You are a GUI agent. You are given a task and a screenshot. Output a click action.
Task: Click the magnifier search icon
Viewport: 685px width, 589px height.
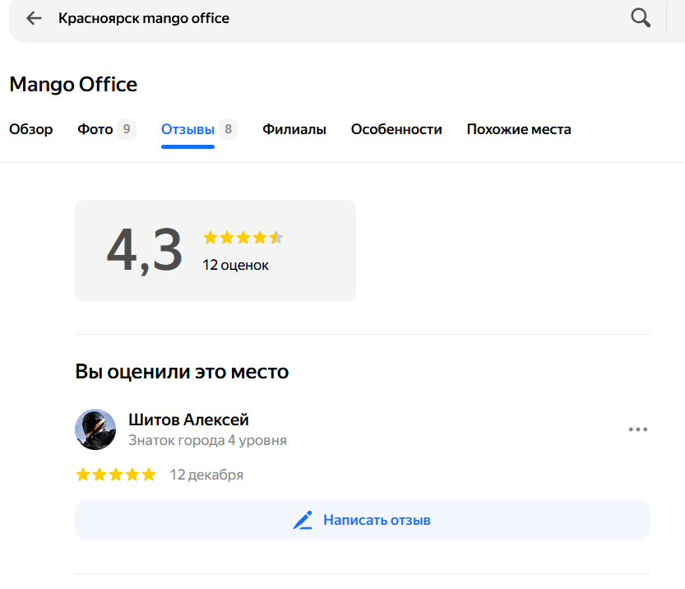click(x=641, y=18)
